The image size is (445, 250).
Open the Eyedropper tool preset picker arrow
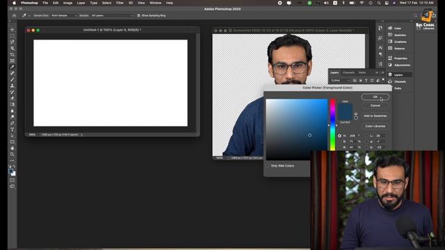tap(29, 15)
